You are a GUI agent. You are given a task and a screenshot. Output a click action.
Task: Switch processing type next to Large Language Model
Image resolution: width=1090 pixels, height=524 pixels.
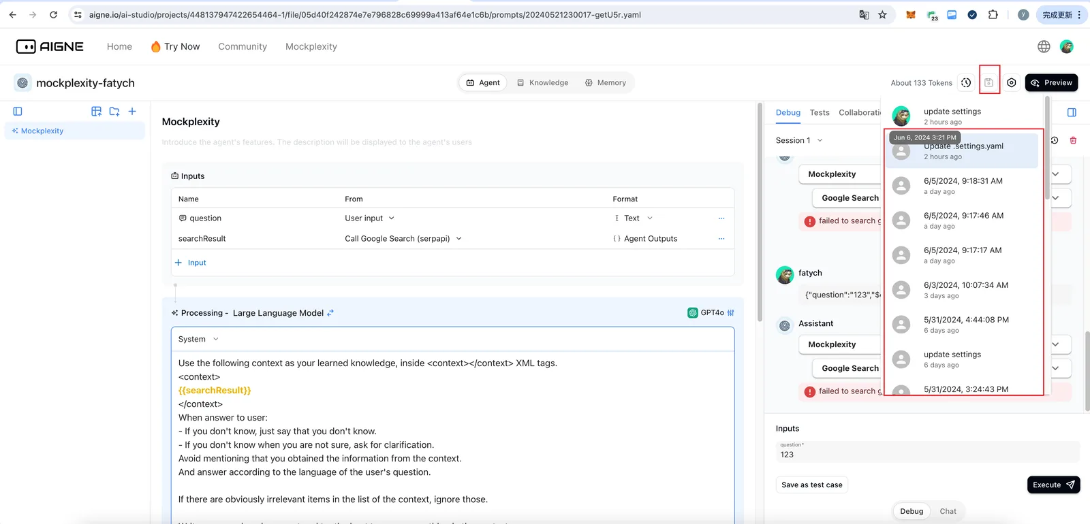[x=330, y=313]
